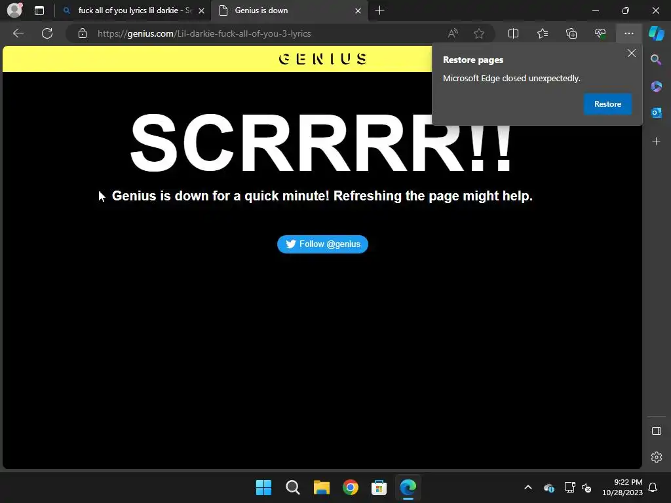Click the Edge taskbar icon
This screenshot has width=671, height=503.
[x=408, y=487]
